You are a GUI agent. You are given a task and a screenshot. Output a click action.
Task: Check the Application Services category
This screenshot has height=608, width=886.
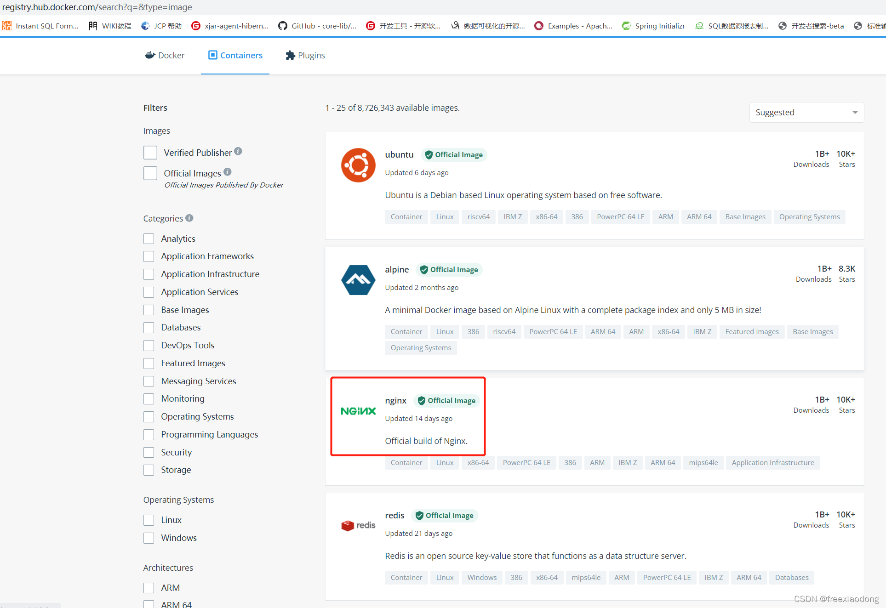click(149, 292)
